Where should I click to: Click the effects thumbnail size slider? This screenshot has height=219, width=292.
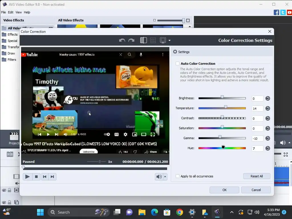pos(171,20)
